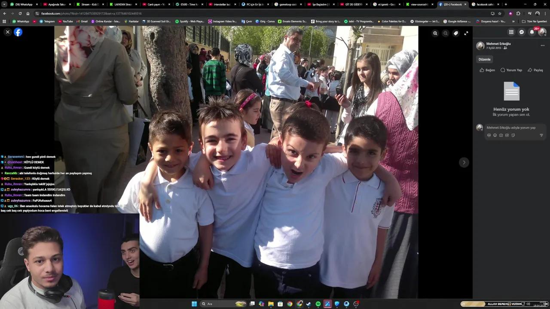Zoom out of the photo
This screenshot has height=309, width=550.
(446, 33)
